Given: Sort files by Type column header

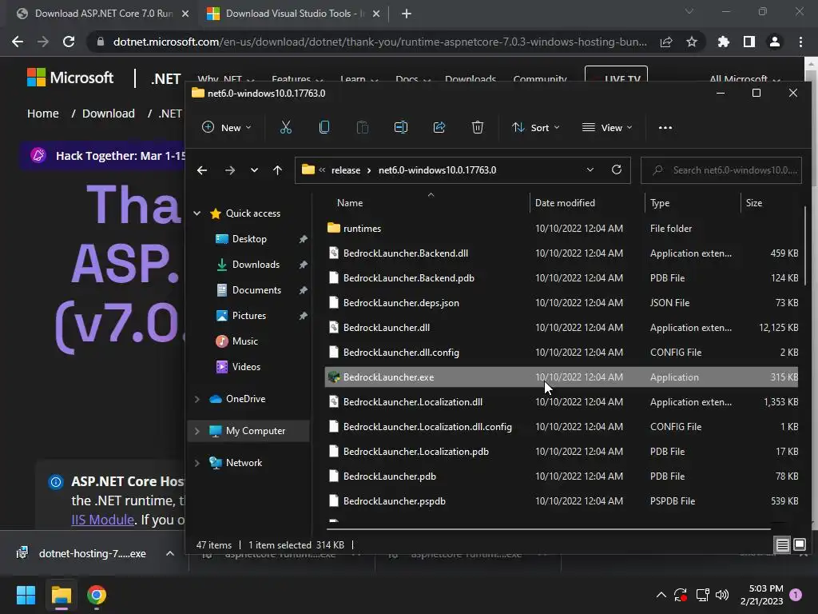Looking at the screenshot, I should (660, 202).
